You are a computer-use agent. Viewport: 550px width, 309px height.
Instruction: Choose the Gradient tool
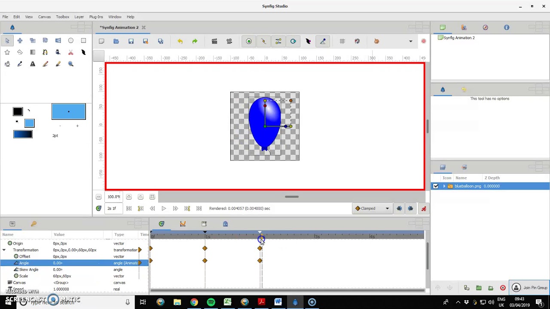tap(33, 52)
